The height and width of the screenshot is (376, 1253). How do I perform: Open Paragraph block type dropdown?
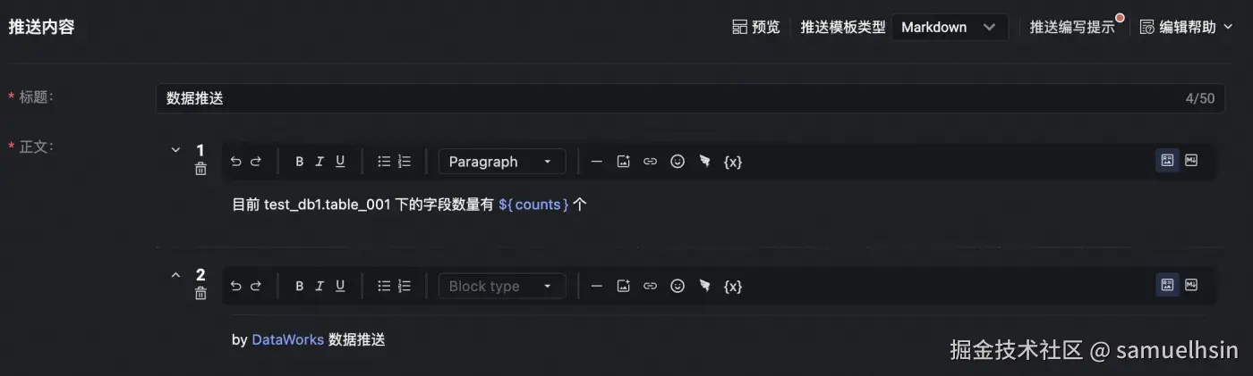pyautogui.click(x=501, y=162)
